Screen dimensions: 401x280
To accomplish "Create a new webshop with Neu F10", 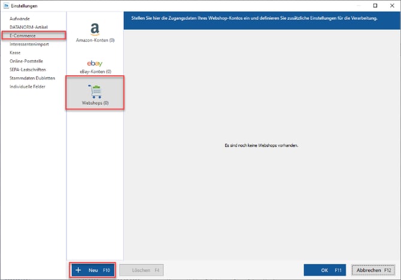I will pyautogui.click(x=93, y=270).
